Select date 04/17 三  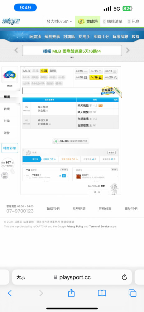[111, 71]
